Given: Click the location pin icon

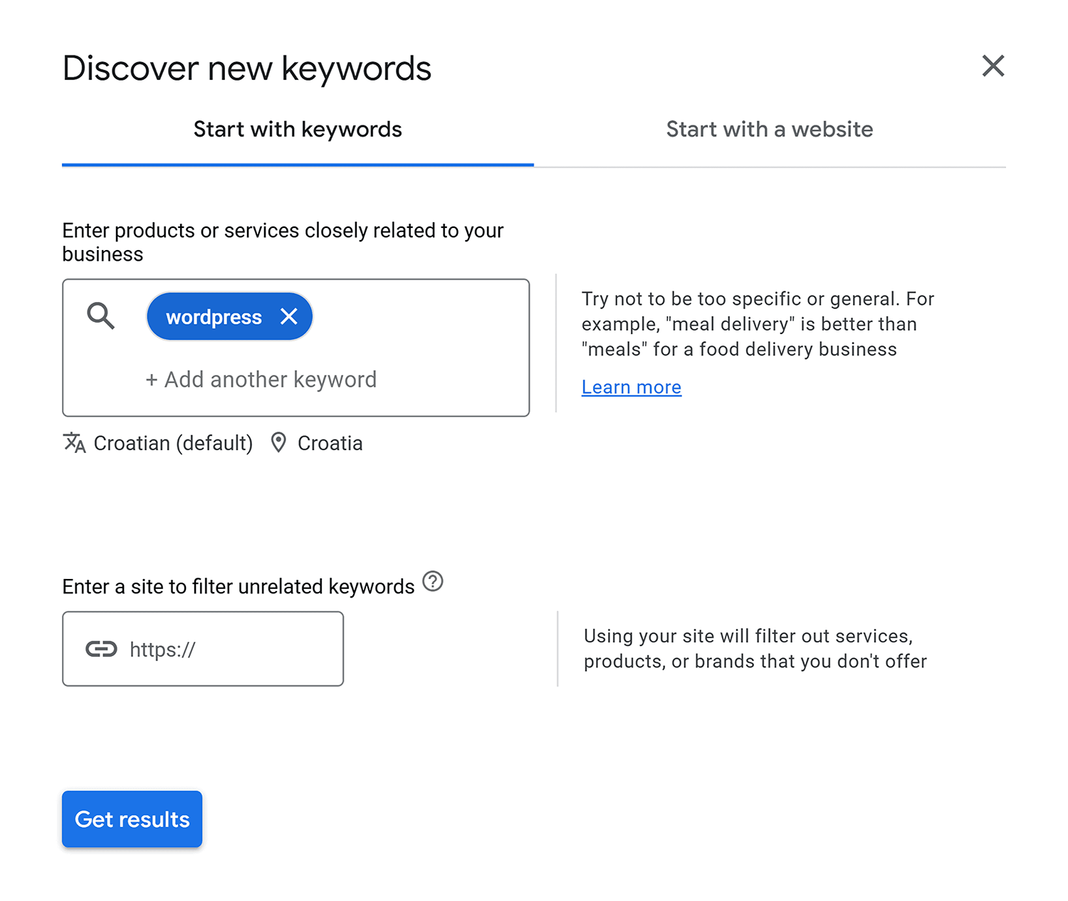Looking at the screenshot, I should coord(278,443).
